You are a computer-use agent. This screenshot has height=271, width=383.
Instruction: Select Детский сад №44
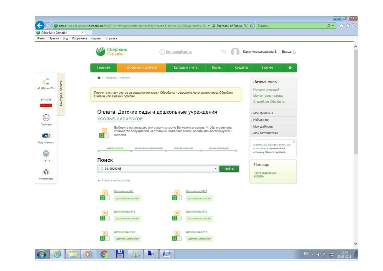click(196, 232)
